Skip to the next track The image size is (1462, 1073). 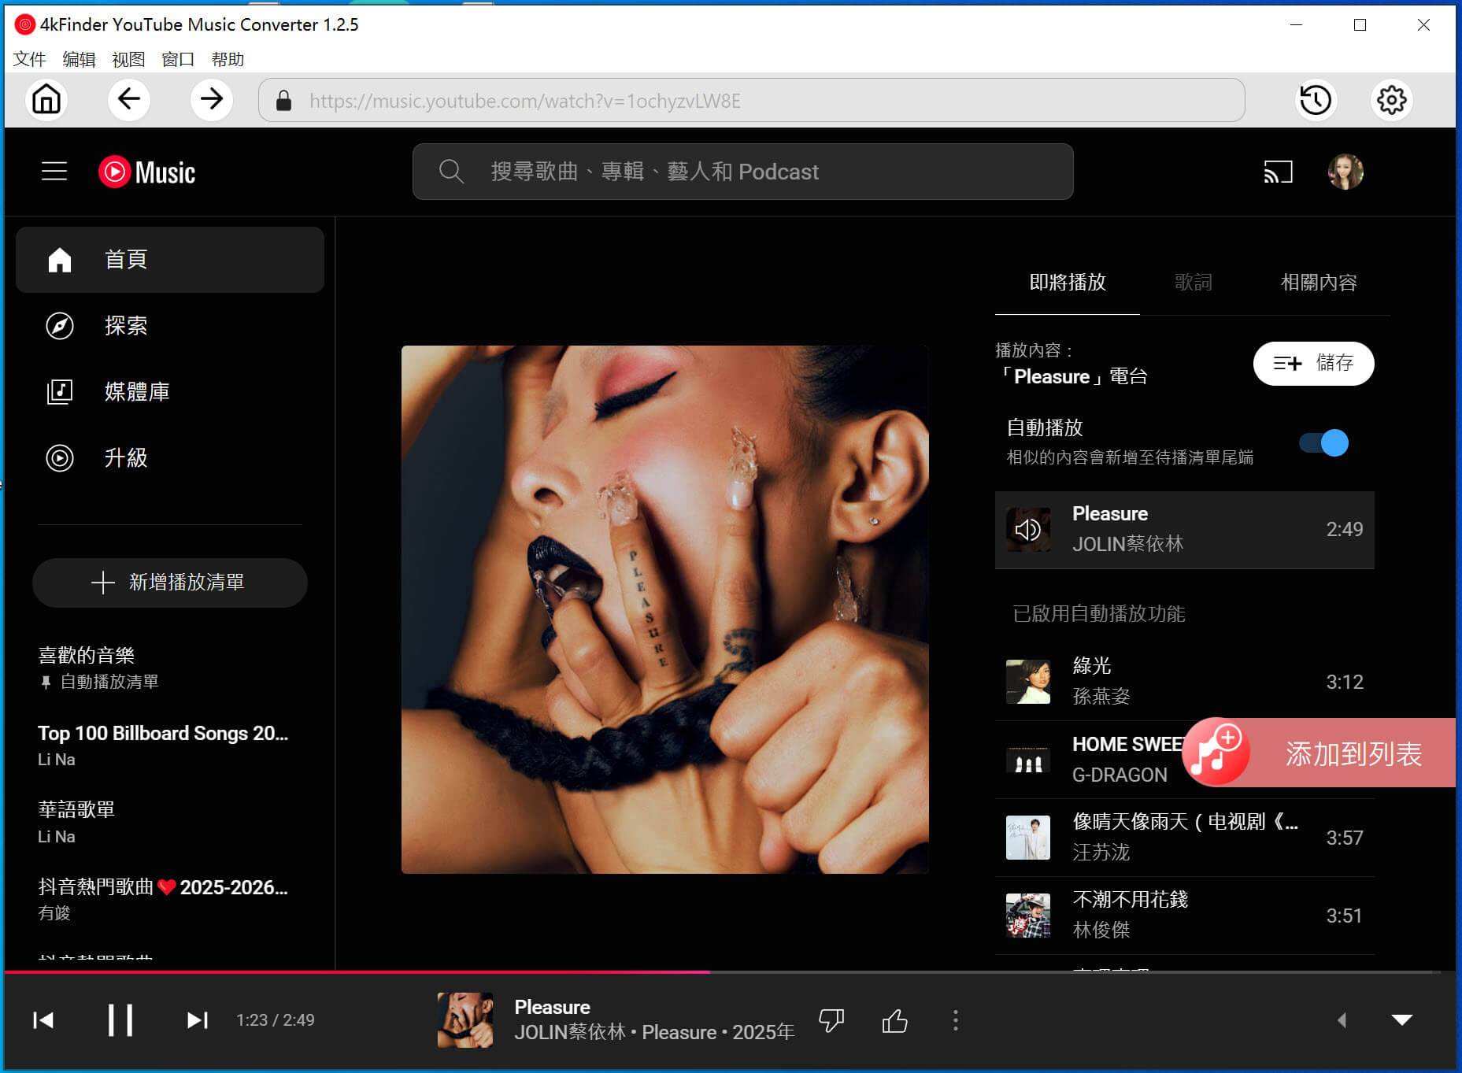click(198, 1020)
